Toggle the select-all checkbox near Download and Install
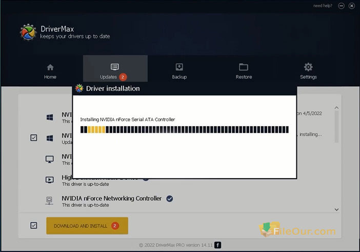 click(34, 225)
